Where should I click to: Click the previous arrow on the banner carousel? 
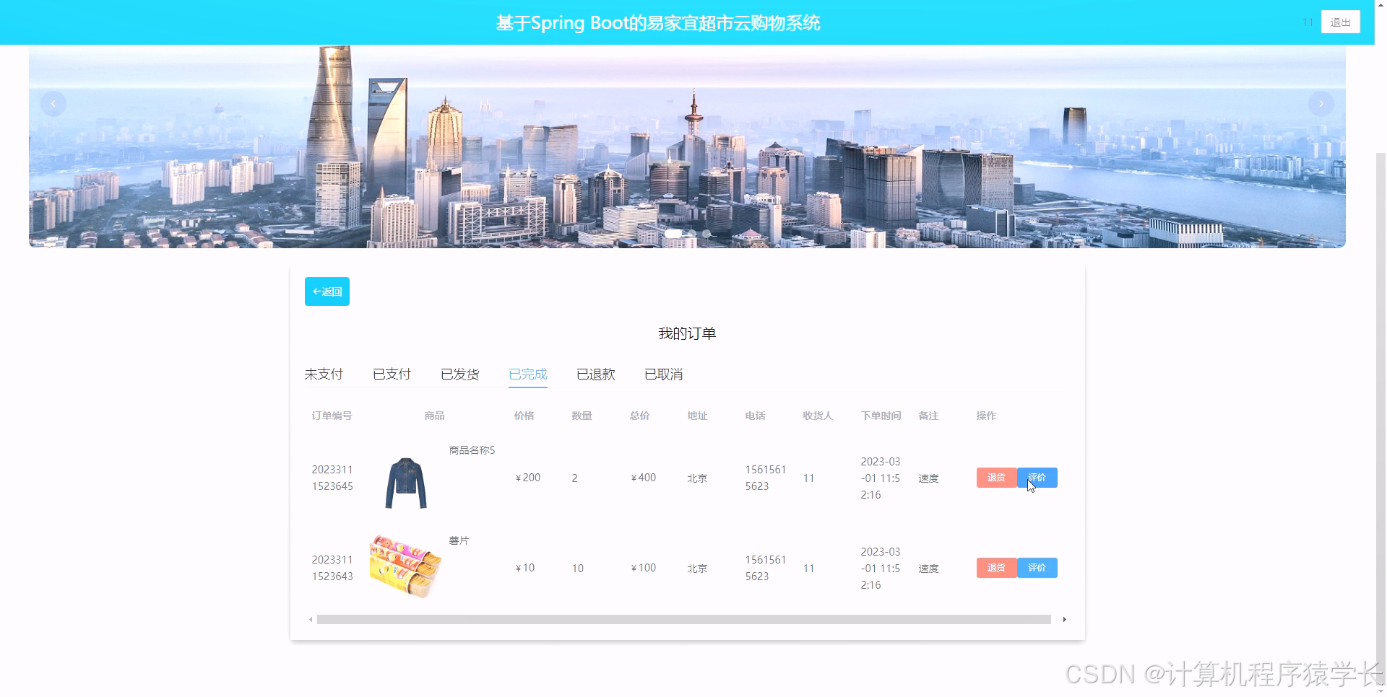(x=53, y=103)
